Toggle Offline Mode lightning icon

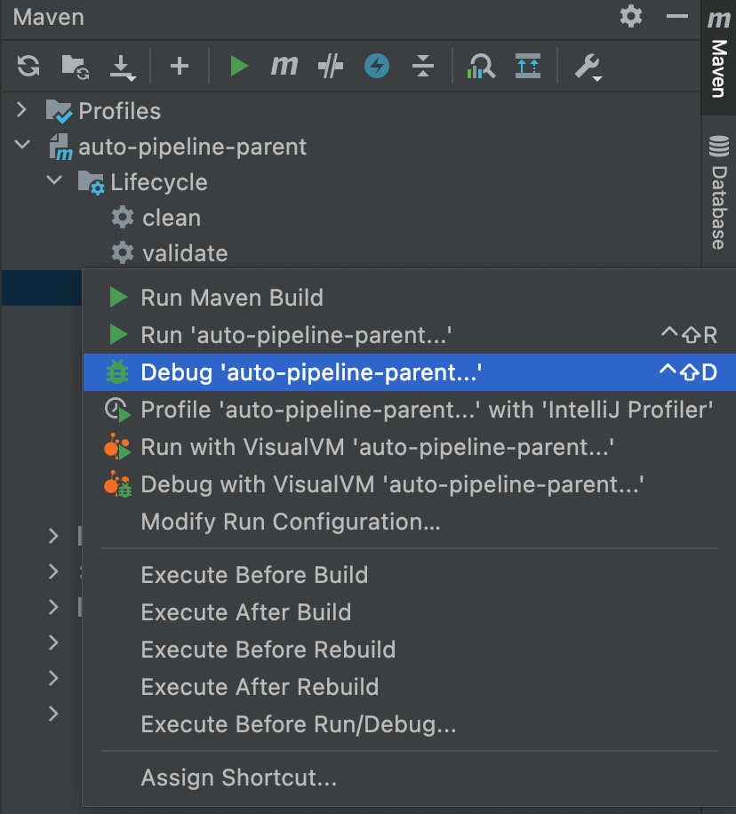(x=377, y=66)
